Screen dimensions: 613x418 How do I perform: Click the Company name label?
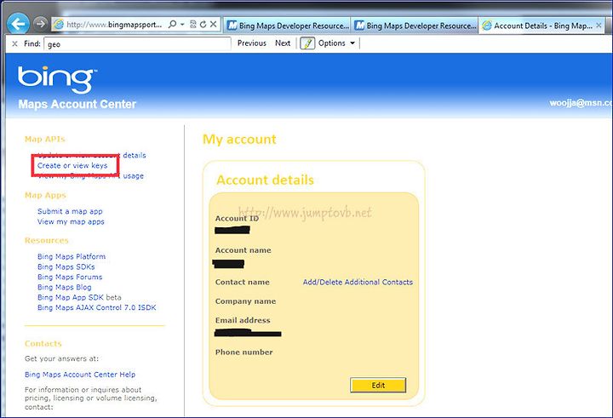pyautogui.click(x=245, y=301)
